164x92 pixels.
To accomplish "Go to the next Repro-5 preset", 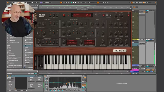I will point(92,15).
